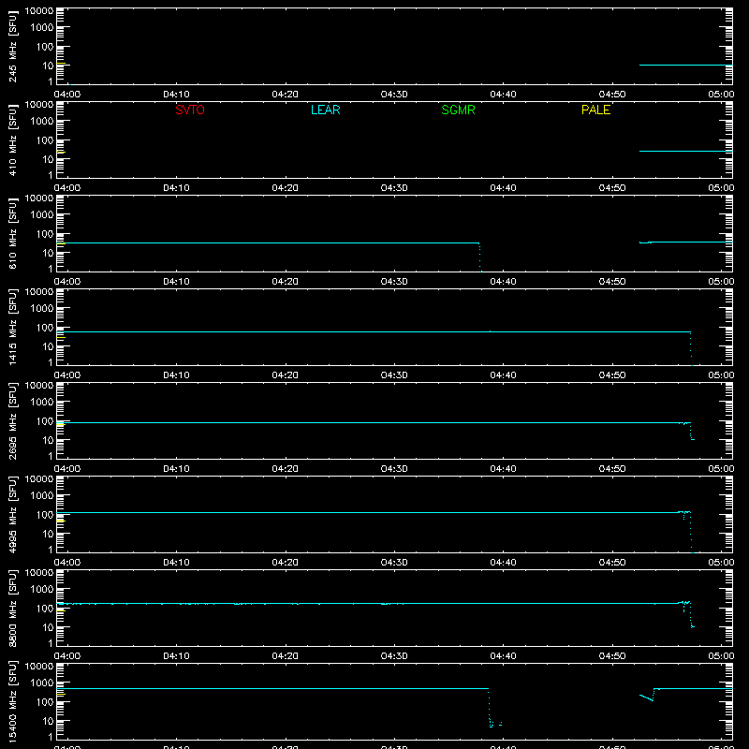Click the yellow PALE marker in 4995 MHz panel
749x749 pixels.
61,521
